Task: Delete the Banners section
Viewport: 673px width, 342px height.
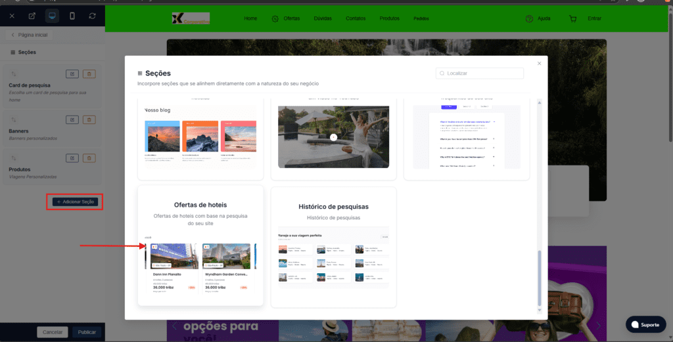Action: point(89,119)
